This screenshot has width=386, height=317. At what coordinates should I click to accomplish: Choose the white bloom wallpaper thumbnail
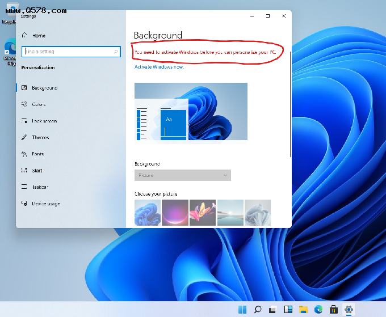(x=258, y=213)
